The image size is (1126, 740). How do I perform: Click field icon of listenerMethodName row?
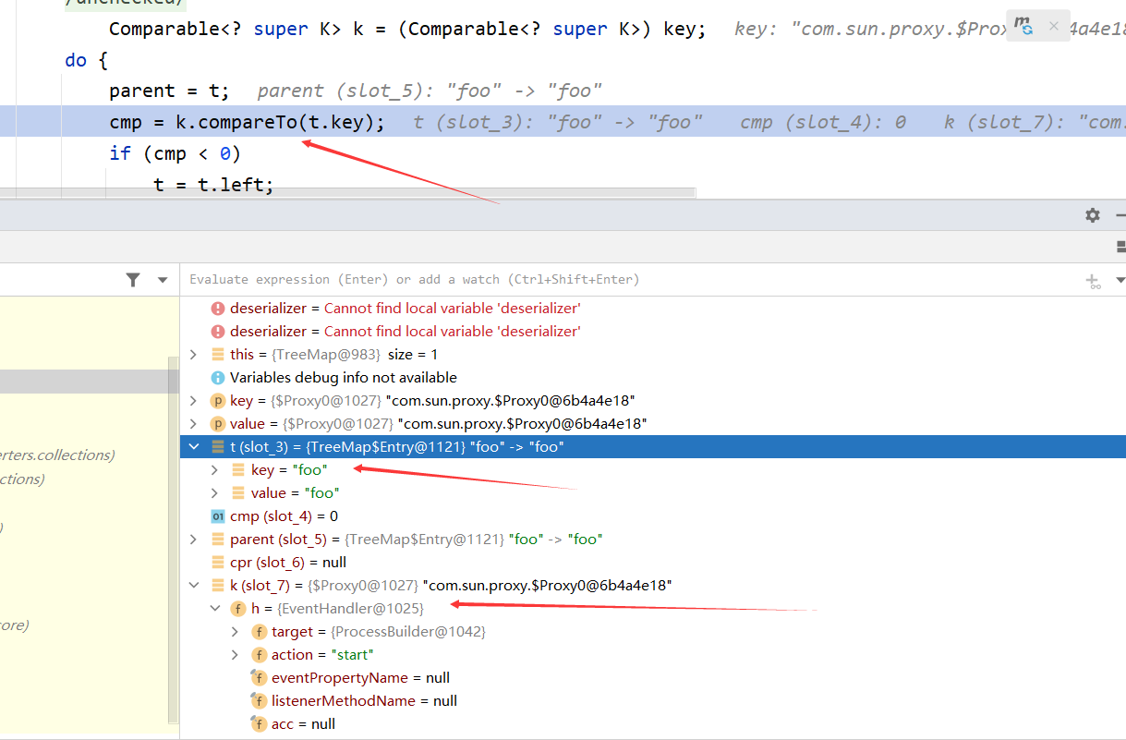coord(260,700)
